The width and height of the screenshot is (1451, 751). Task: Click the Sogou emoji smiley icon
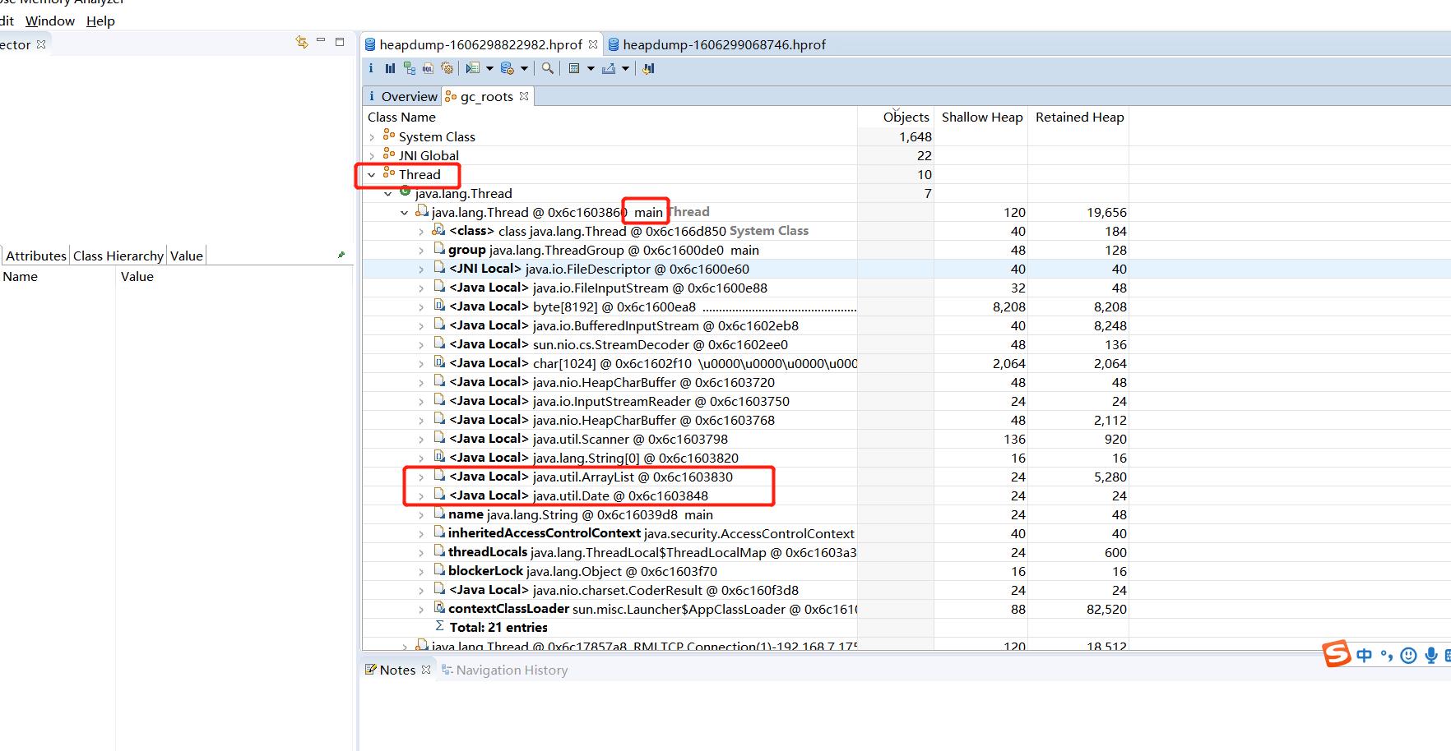pyautogui.click(x=1408, y=655)
